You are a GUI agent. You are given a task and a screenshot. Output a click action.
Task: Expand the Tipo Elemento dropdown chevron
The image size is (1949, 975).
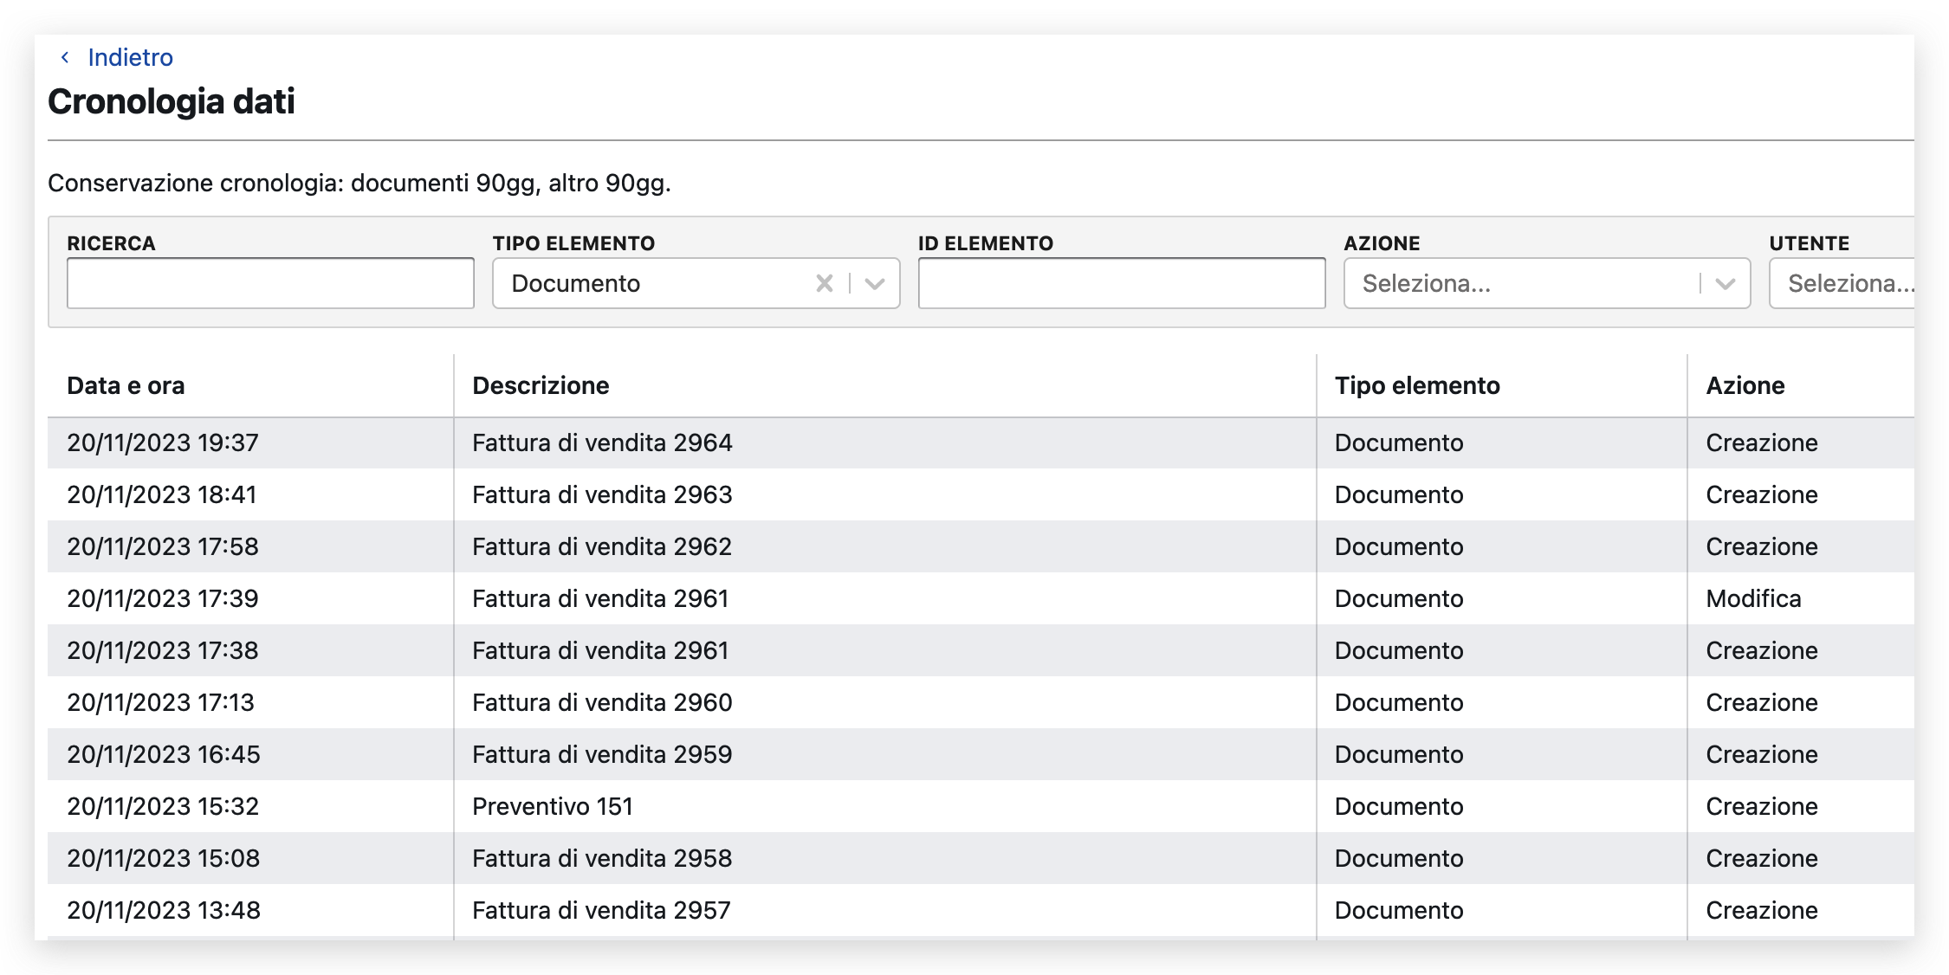coord(875,283)
